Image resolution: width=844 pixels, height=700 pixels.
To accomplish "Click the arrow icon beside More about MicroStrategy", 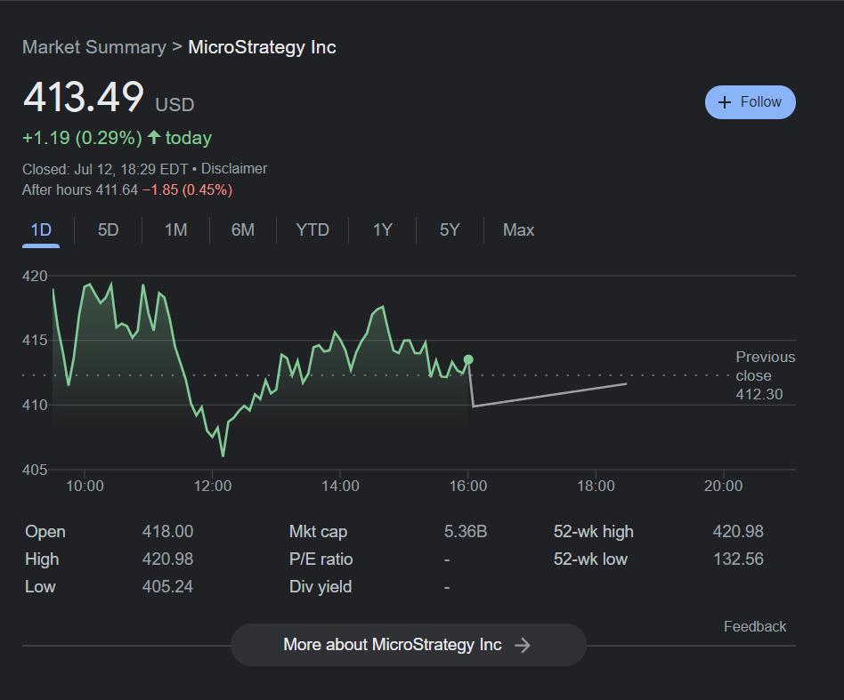I will pyautogui.click(x=523, y=645).
